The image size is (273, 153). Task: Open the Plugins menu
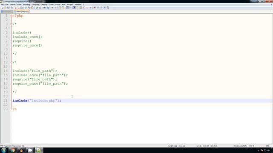pyautogui.click(x=70, y=5)
